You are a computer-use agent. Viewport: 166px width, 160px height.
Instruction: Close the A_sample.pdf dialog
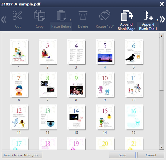click(162, 4)
